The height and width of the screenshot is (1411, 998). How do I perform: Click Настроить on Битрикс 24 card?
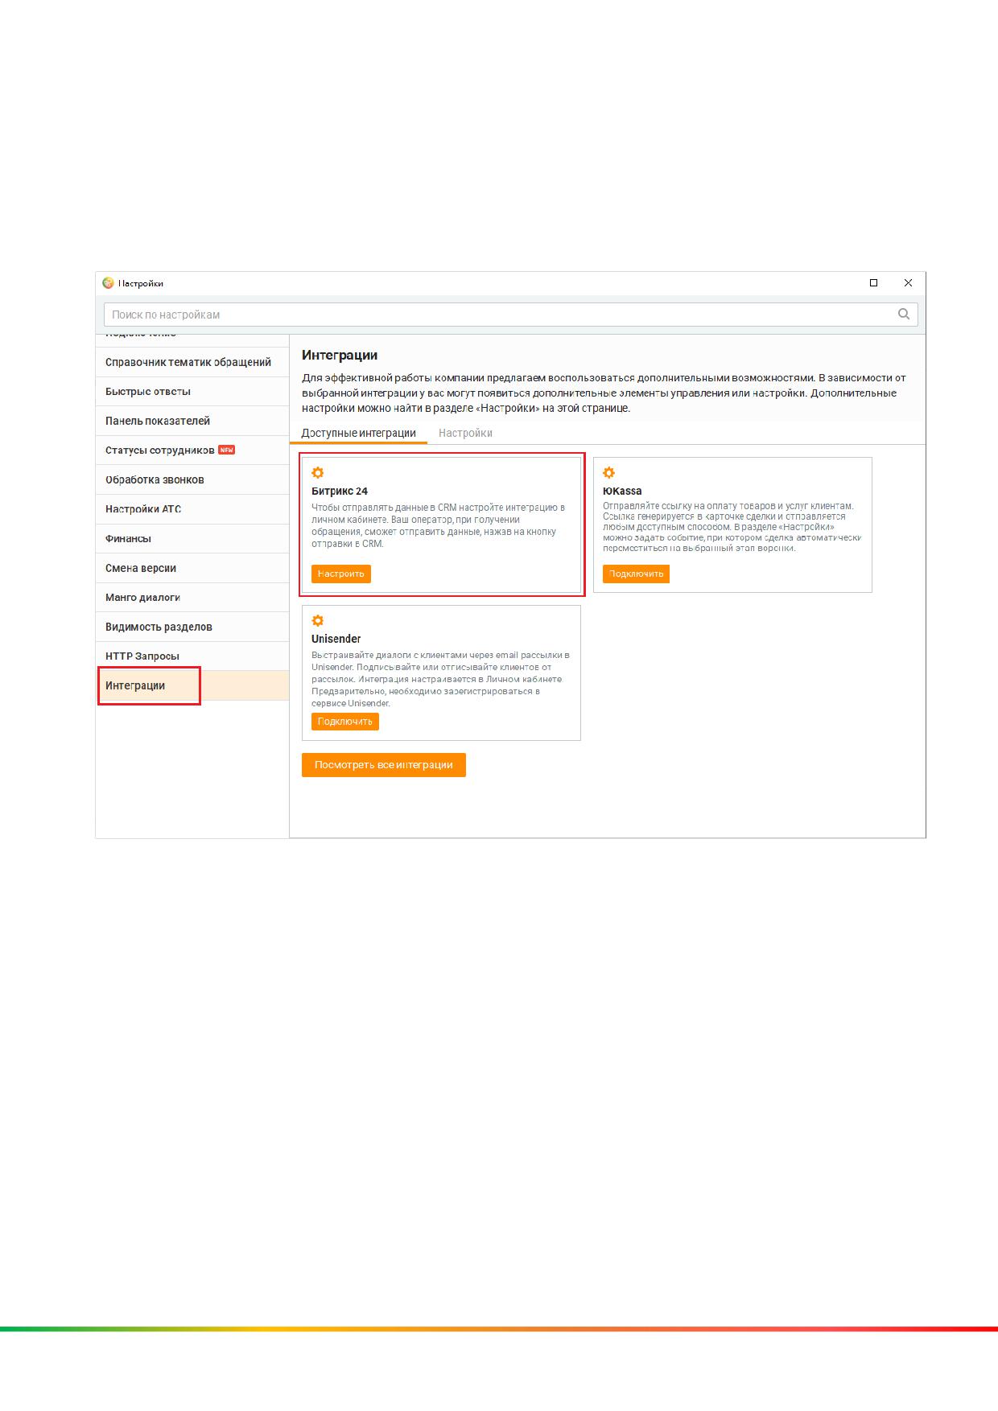pyautogui.click(x=341, y=574)
